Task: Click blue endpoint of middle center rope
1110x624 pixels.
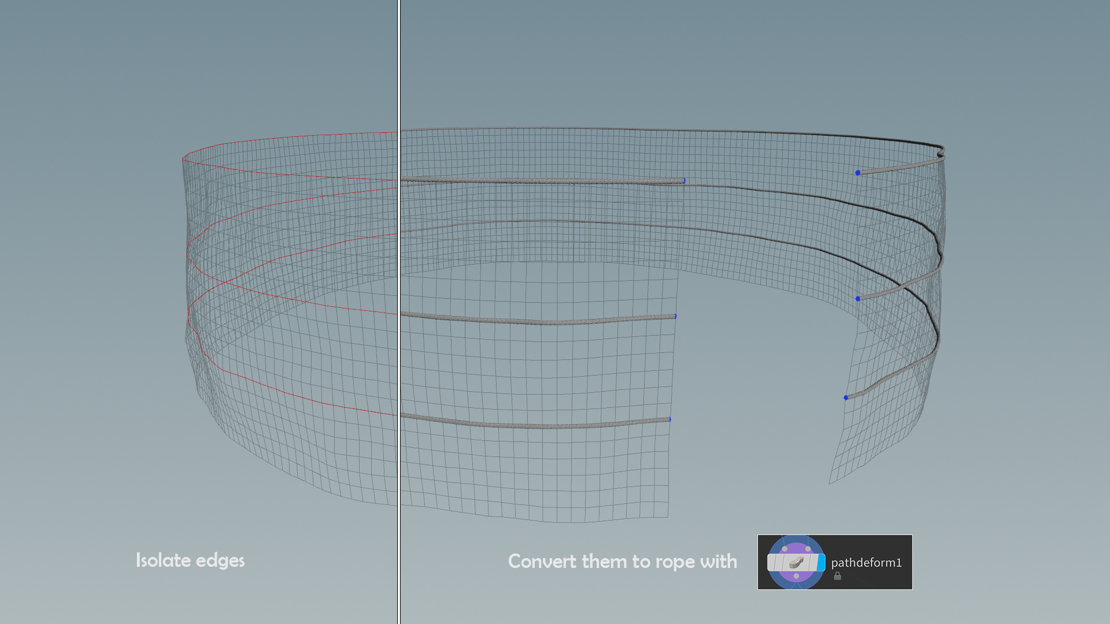Action: pyautogui.click(x=675, y=316)
